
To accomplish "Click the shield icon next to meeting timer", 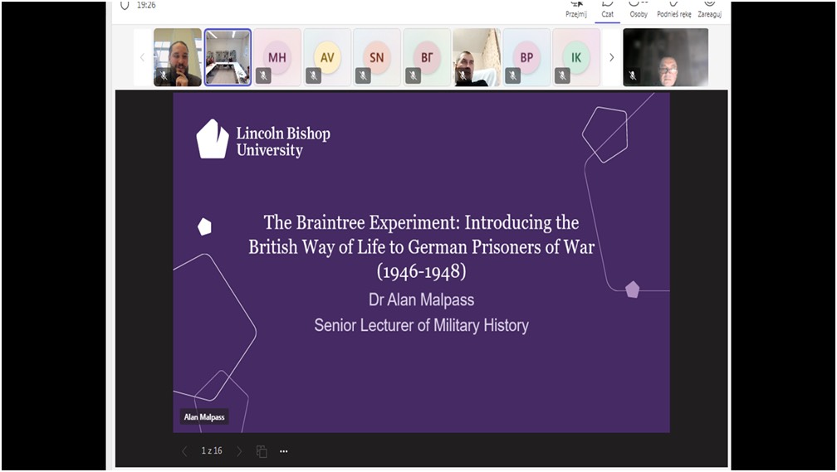I will click(x=125, y=4).
